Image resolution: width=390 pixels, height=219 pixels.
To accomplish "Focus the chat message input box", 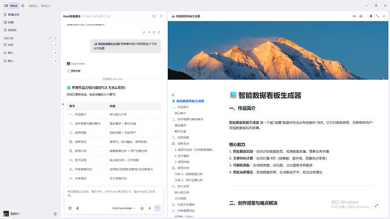I will (114, 194).
